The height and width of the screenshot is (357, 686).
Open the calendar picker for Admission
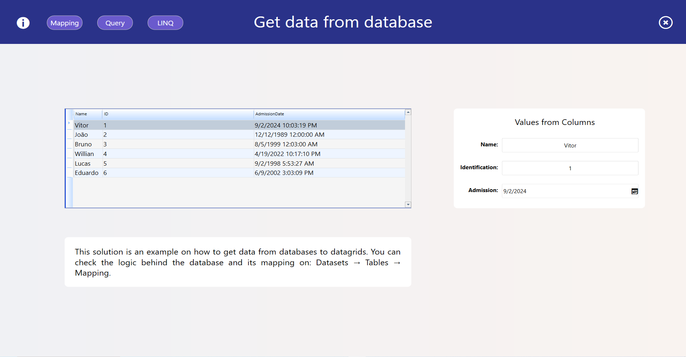[634, 191]
